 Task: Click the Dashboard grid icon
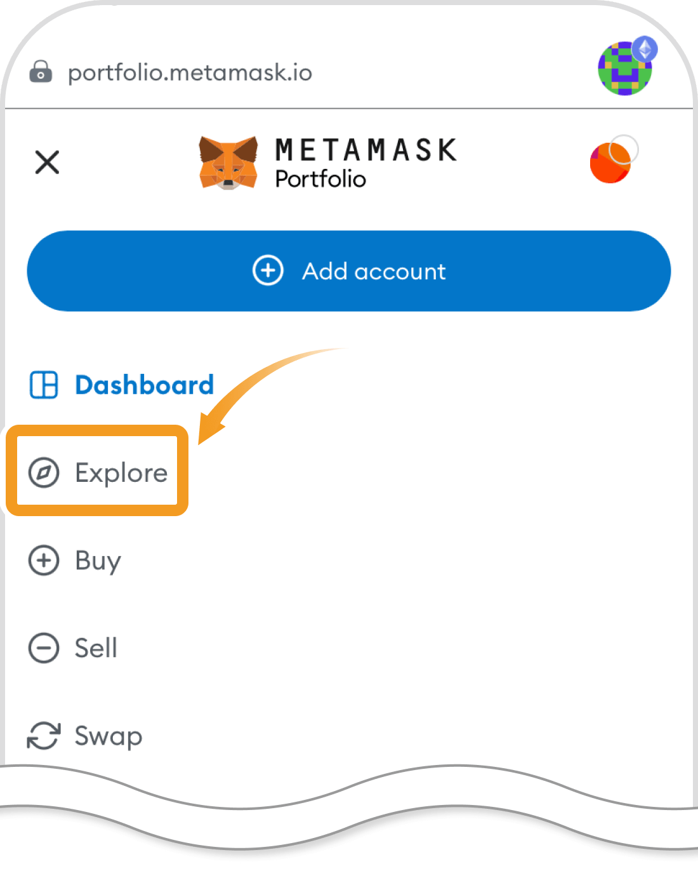coord(44,385)
